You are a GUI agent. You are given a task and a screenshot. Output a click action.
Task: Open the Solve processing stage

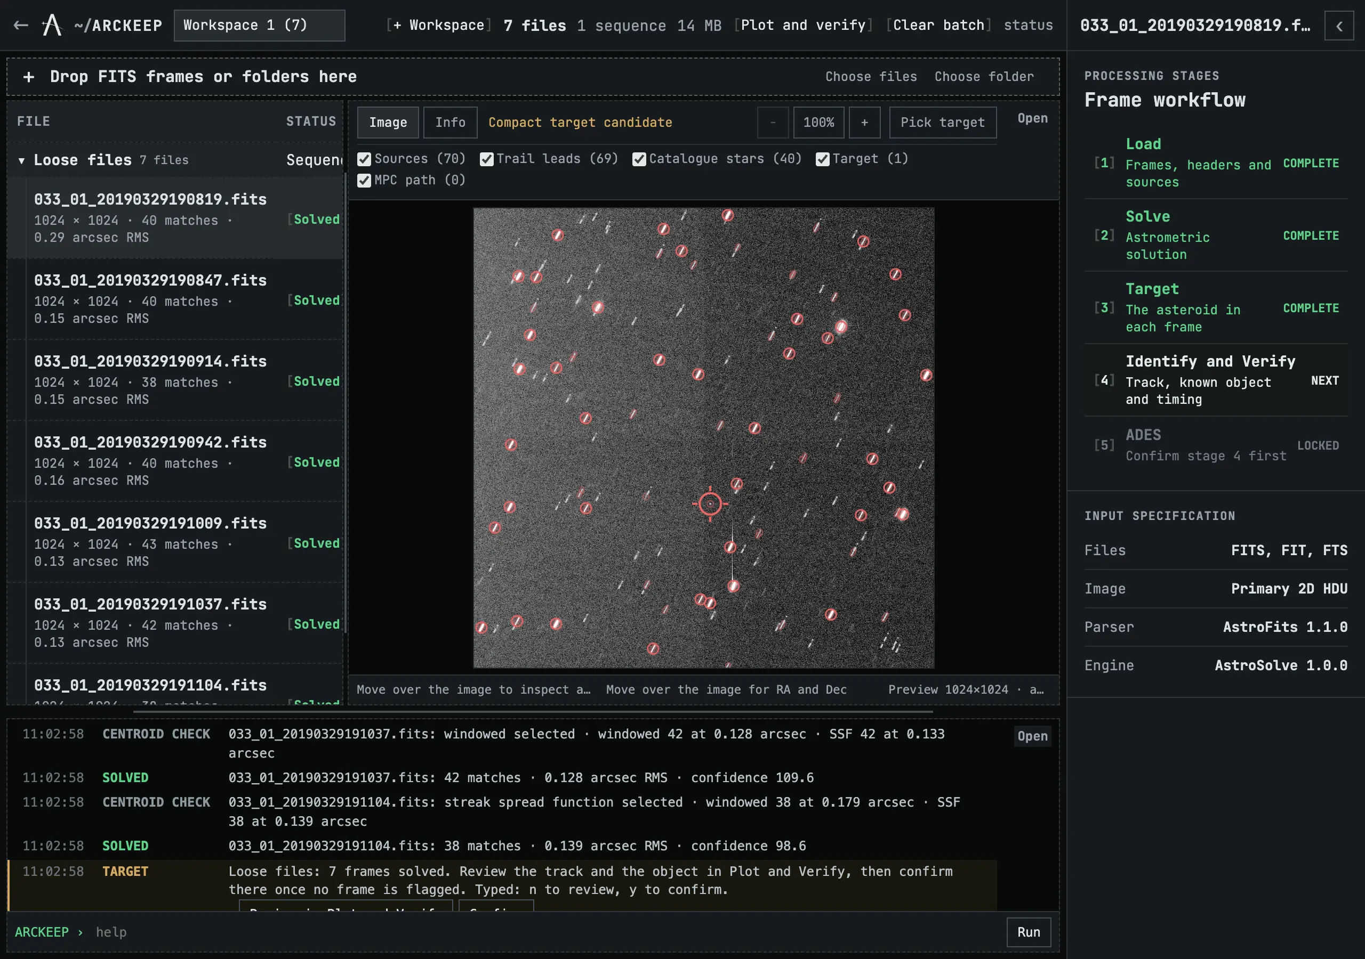coord(1216,235)
